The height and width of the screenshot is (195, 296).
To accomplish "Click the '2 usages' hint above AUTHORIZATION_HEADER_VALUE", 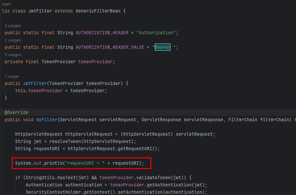I will [x=13, y=40].
